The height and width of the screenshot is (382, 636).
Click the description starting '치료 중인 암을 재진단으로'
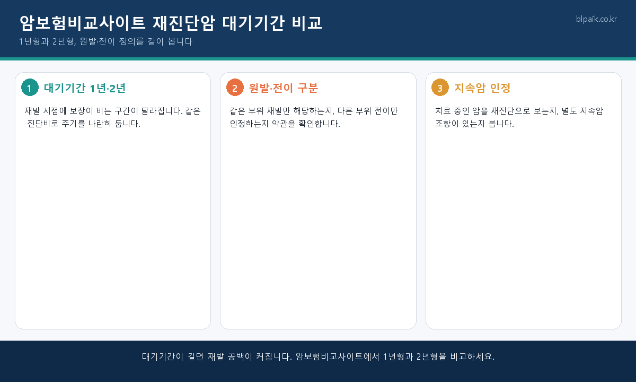(x=519, y=117)
